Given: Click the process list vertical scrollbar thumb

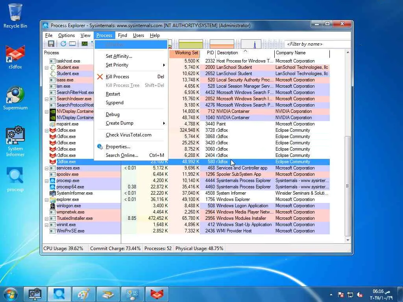Looking at the screenshot, I should click(348, 186).
